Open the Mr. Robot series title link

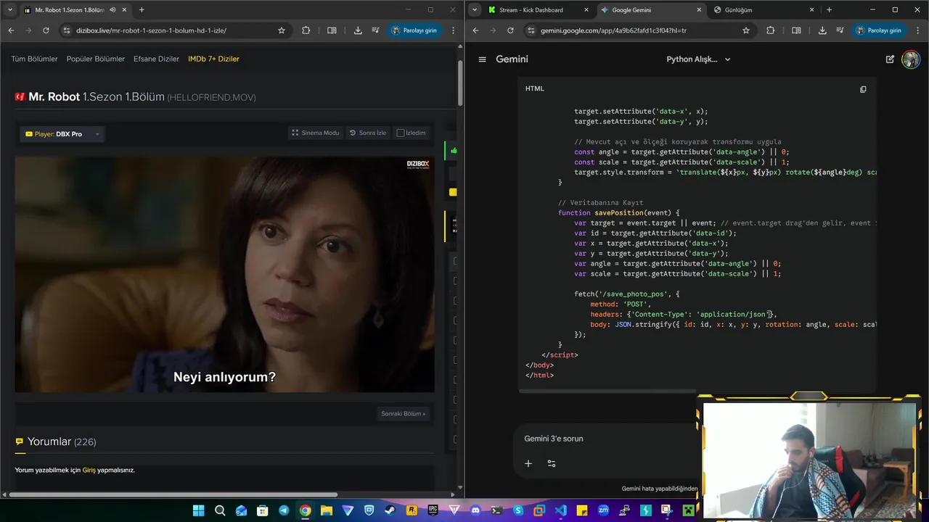[54, 96]
